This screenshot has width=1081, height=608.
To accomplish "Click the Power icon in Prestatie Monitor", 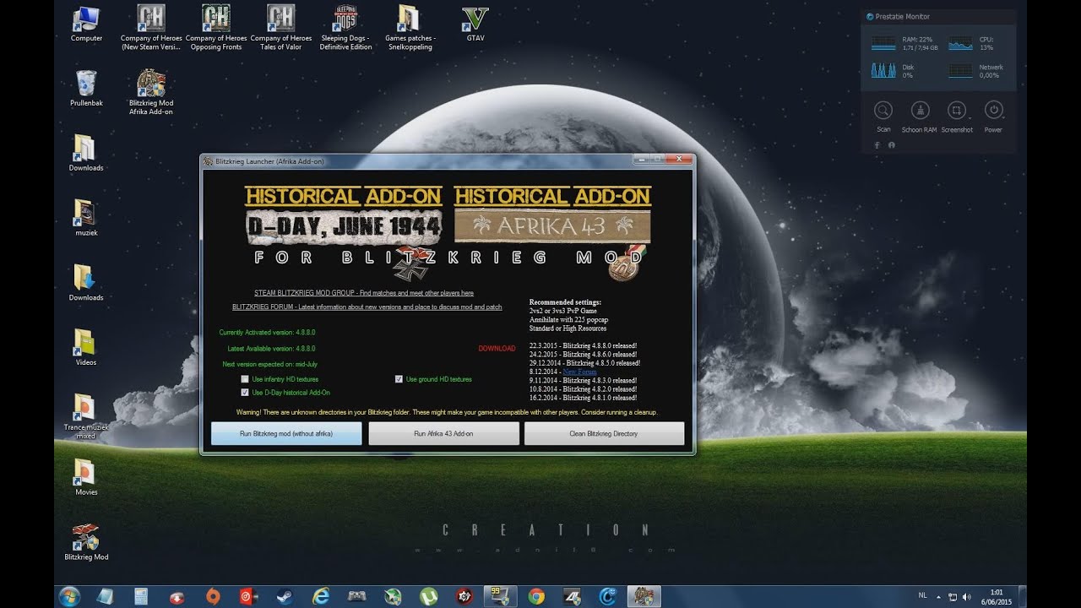I will [x=994, y=111].
